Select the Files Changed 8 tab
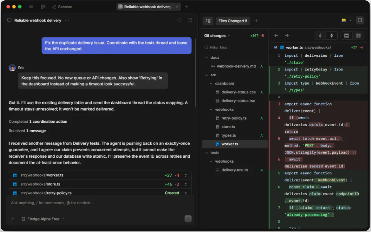371x232 pixels. pyautogui.click(x=232, y=21)
